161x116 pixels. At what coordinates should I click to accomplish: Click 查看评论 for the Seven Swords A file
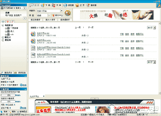click(140, 55)
